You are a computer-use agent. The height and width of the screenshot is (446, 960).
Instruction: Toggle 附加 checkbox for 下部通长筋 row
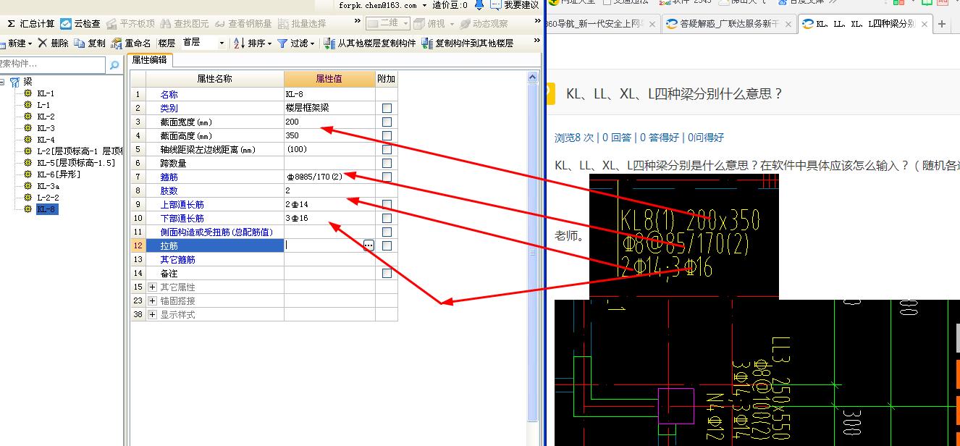(x=387, y=218)
